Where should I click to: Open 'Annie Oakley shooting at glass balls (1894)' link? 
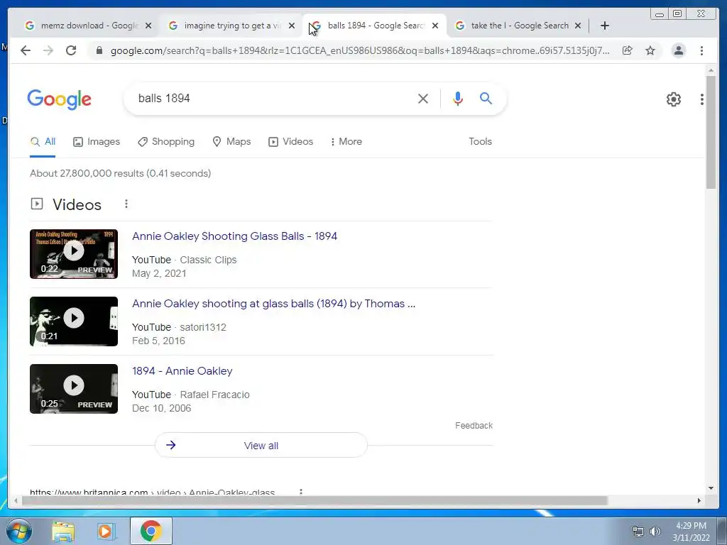[x=273, y=304]
